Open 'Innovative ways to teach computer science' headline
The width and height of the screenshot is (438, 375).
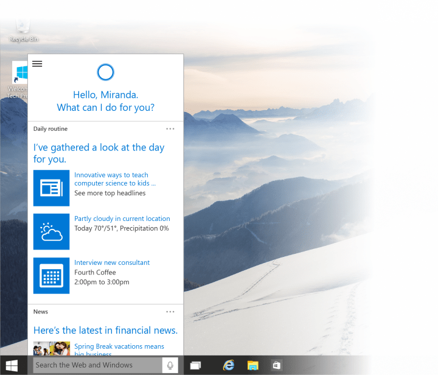point(115,179)
